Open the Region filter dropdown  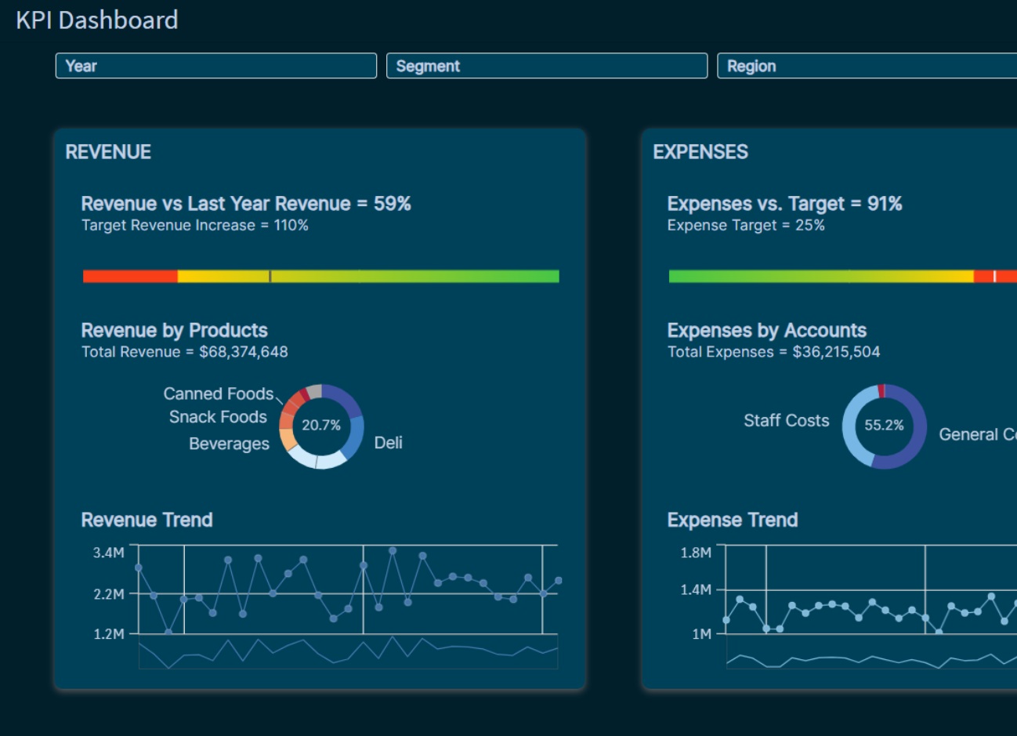coord(867,66)
